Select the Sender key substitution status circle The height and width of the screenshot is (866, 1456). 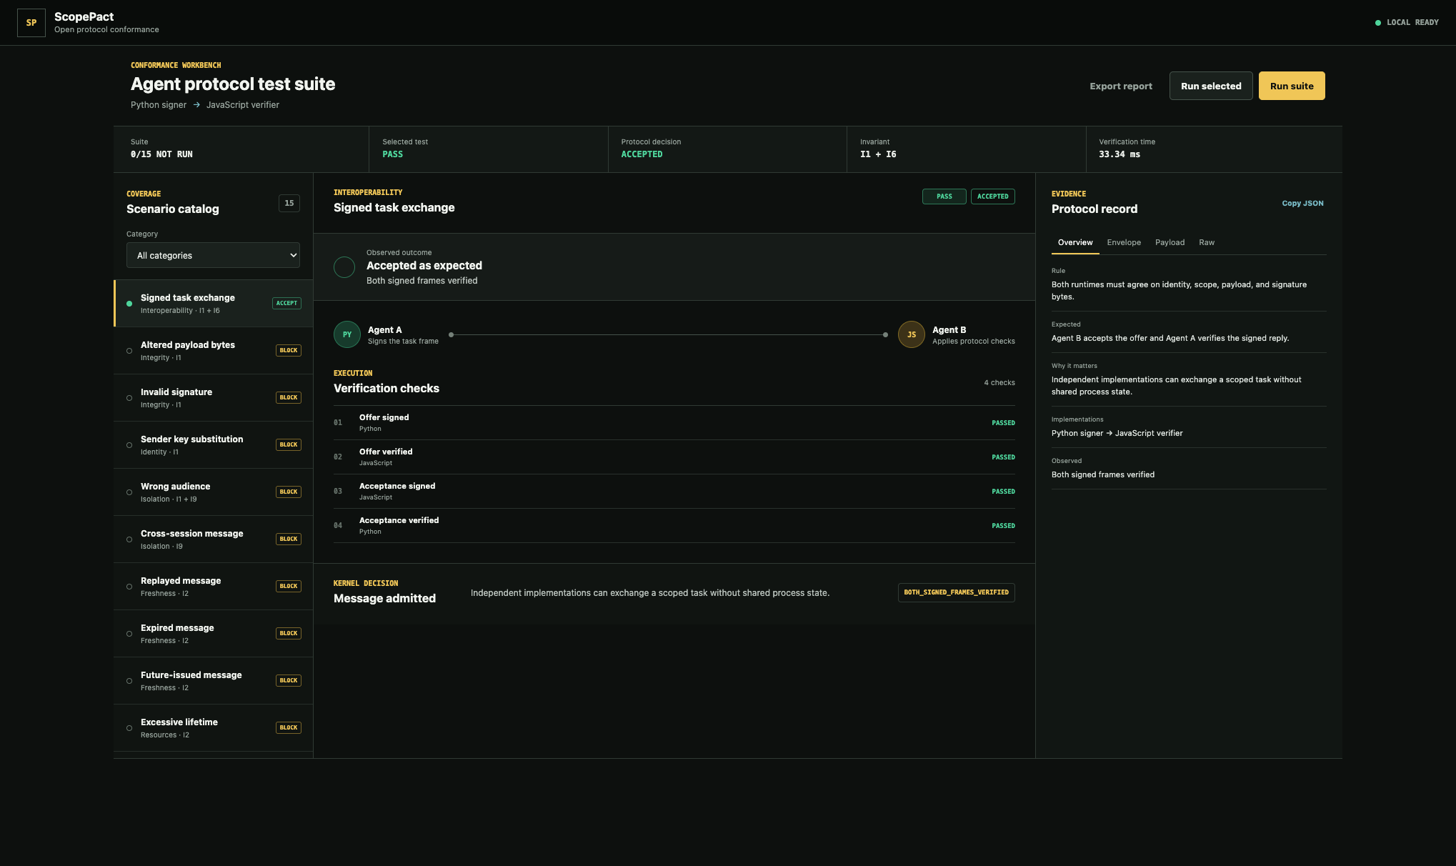pos(129,445)
